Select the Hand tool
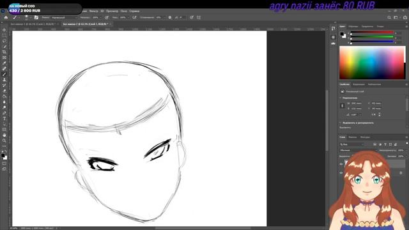The height and width of the screenshot is (230, 409). (4, 135)
